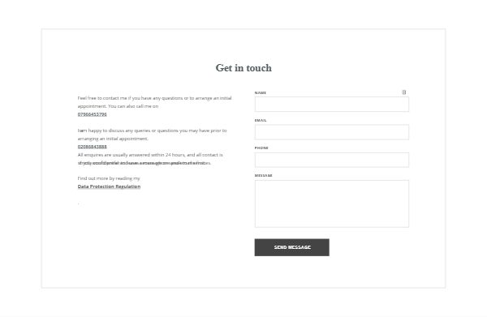Click the landline number starting with 020

pos(93,147)
